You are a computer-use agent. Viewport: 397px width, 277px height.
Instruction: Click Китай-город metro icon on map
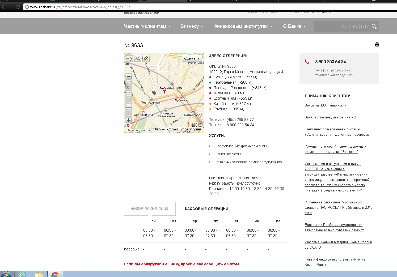[193, 112]
